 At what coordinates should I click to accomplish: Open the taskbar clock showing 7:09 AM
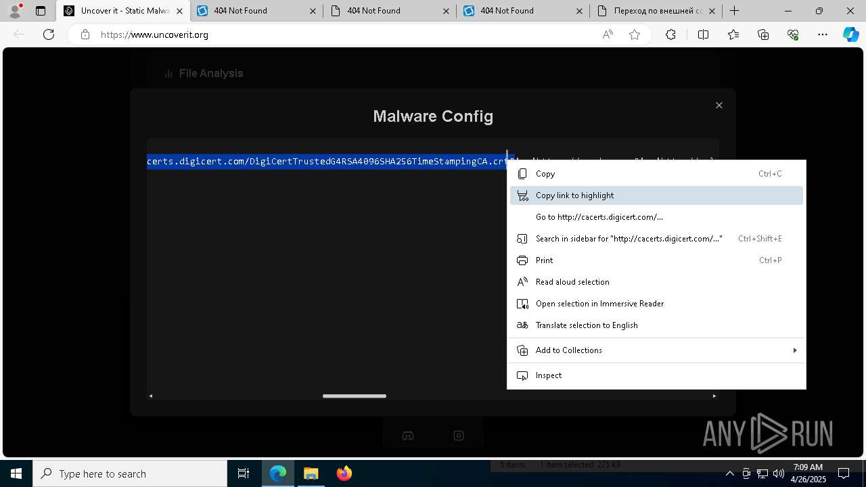coord(808,473)
